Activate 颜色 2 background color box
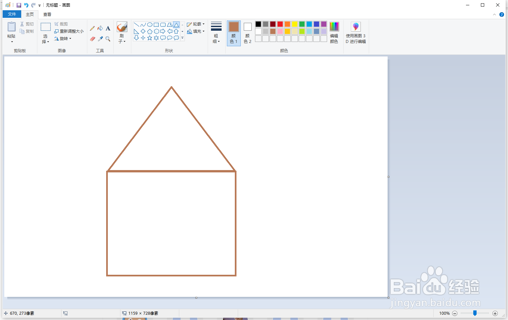Image resolution: width=508 pixels, height=320 pixels. coord(247,33)
